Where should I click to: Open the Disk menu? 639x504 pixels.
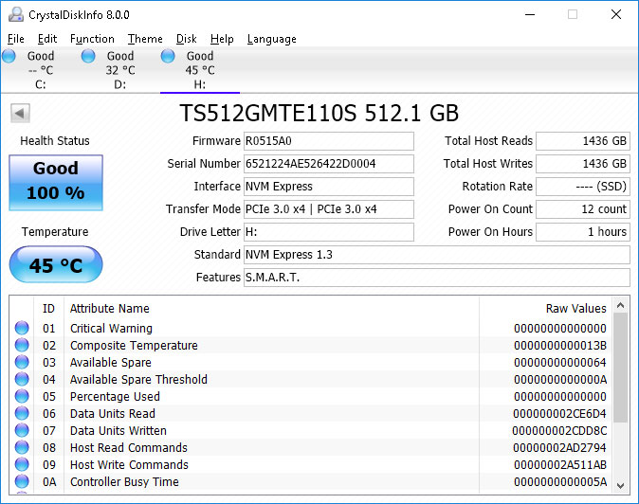[x=187, y=39]
